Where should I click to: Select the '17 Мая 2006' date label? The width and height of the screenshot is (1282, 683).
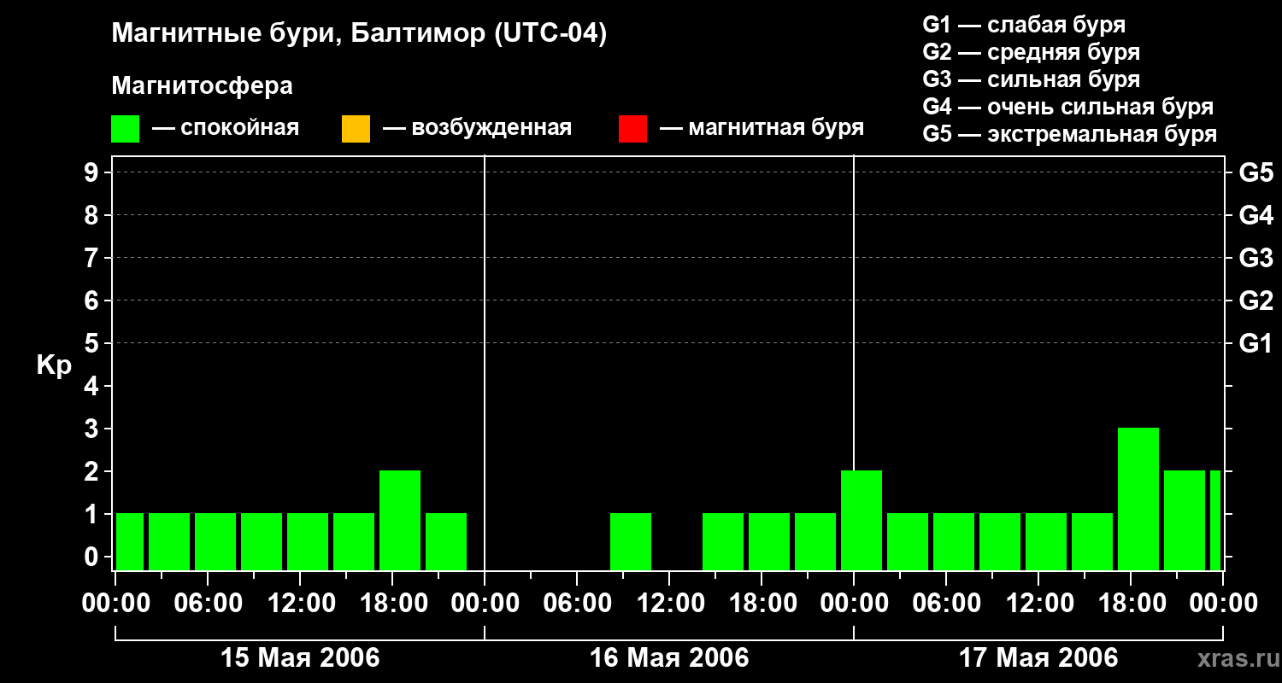pos(1038,657)
